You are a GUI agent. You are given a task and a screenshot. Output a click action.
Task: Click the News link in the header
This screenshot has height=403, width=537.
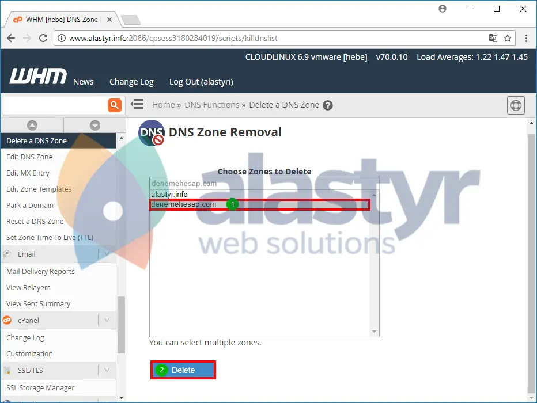[x=83, y=82]
